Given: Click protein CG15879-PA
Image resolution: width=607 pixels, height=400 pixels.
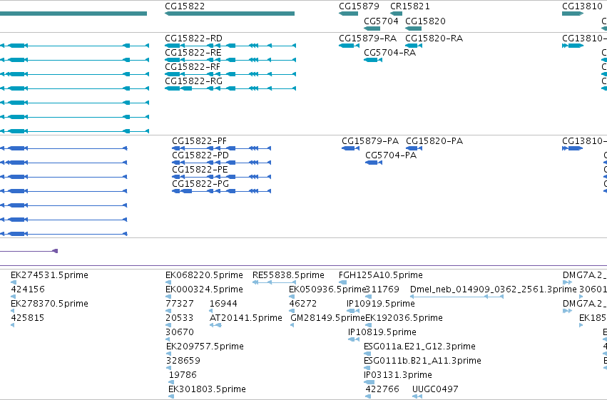Looking at the screenshot, I should tap(350, 148).
